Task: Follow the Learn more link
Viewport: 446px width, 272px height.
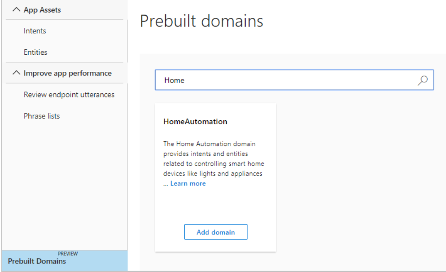Action: [188, 184]
